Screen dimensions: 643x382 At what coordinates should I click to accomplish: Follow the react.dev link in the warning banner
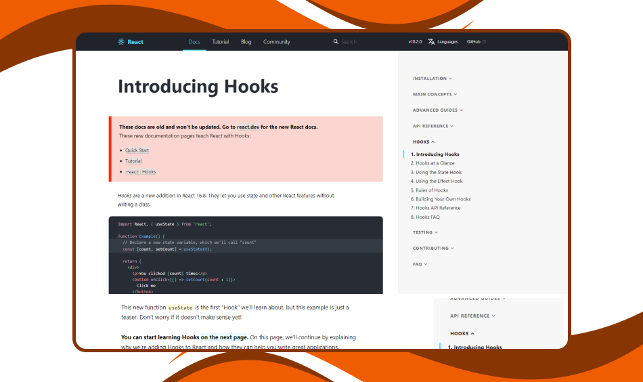[x=248, y=127]
